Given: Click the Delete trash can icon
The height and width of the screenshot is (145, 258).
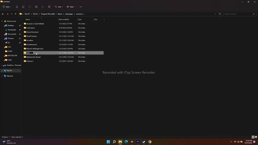Looking at the screenshot, I should point(49,7).
